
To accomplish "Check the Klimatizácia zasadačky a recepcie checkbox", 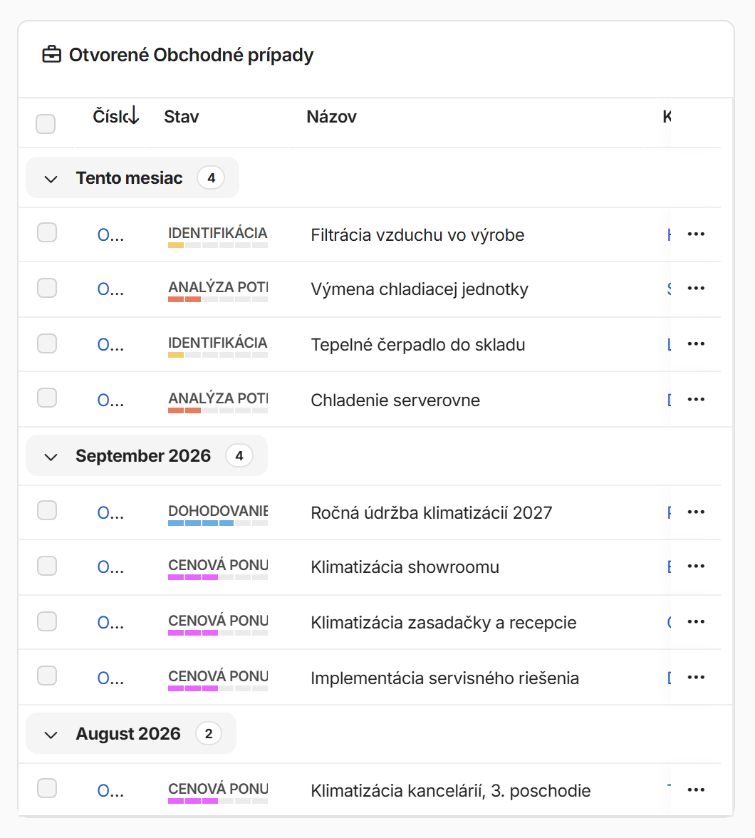I will pyautogui.click(x=47, y=621).
